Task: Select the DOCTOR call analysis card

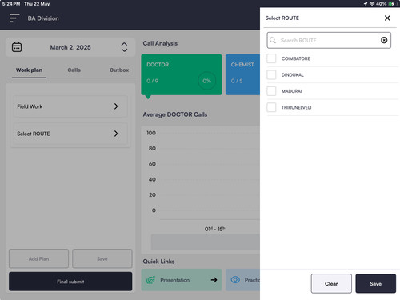Action: point(182,74)
